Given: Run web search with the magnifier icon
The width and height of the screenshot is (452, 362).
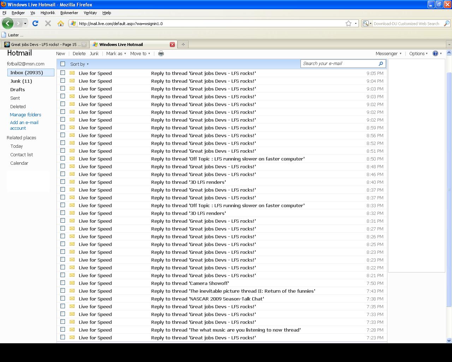Looking at the screenshot, I should 447,23.
